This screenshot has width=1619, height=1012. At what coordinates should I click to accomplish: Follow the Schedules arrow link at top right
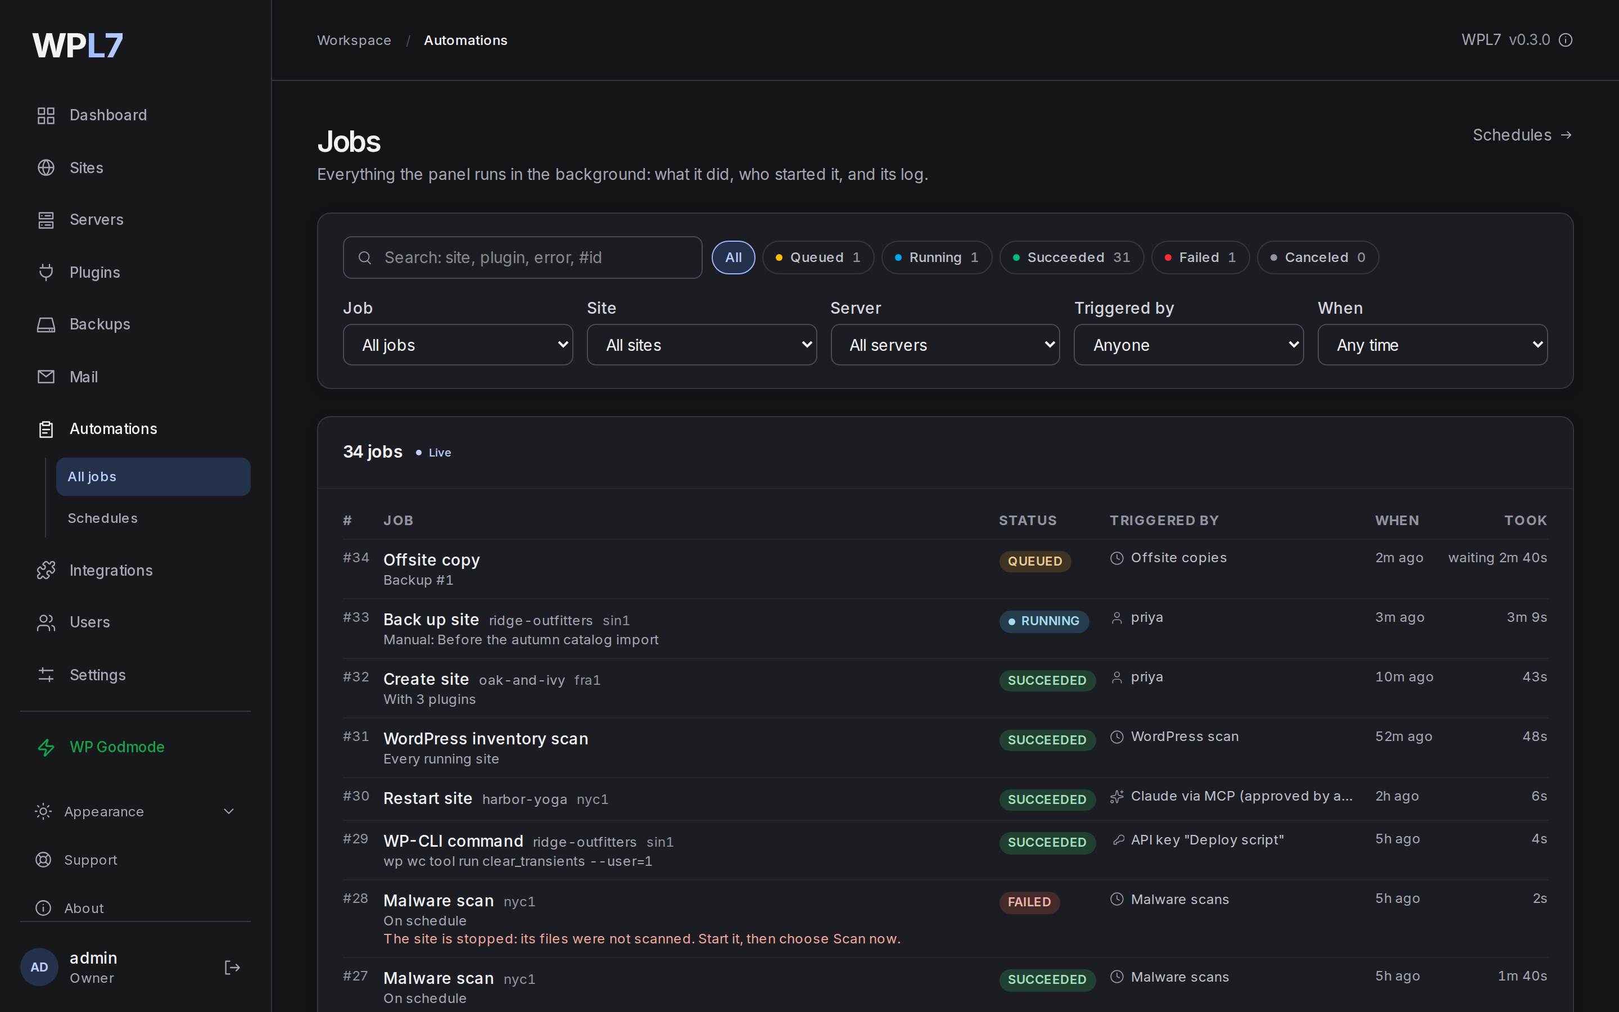click(x=1522, y=135)
